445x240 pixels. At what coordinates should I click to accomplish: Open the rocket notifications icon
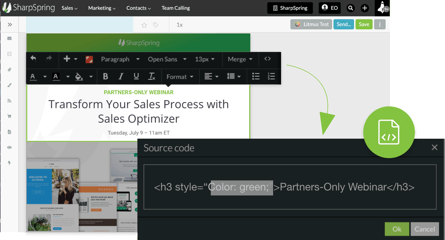pos(382,8)
